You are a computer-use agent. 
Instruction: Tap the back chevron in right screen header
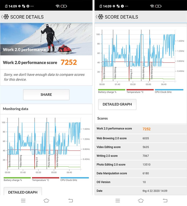[96, 17]
